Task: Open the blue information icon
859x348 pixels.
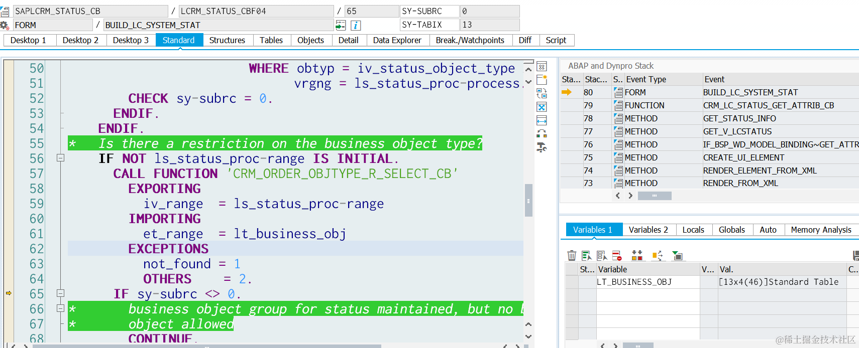Action: pos(356,25)
